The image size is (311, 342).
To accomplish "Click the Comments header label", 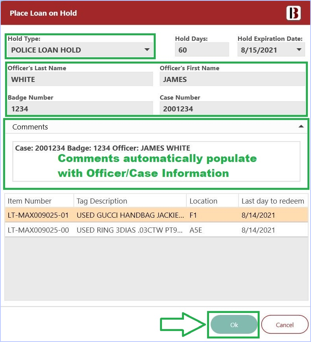I will point(30,127).
